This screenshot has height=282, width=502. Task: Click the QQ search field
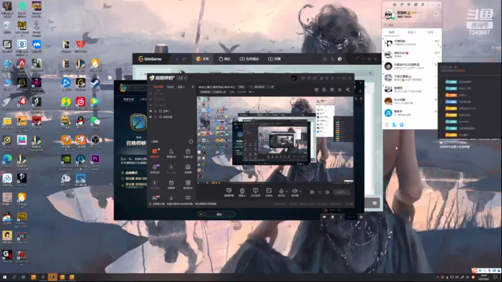(412, 25)
